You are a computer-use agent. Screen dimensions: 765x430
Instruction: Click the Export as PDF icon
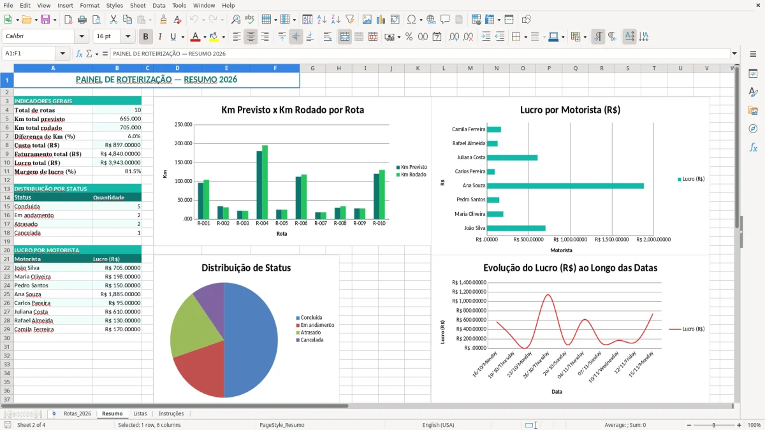point(68,20)
